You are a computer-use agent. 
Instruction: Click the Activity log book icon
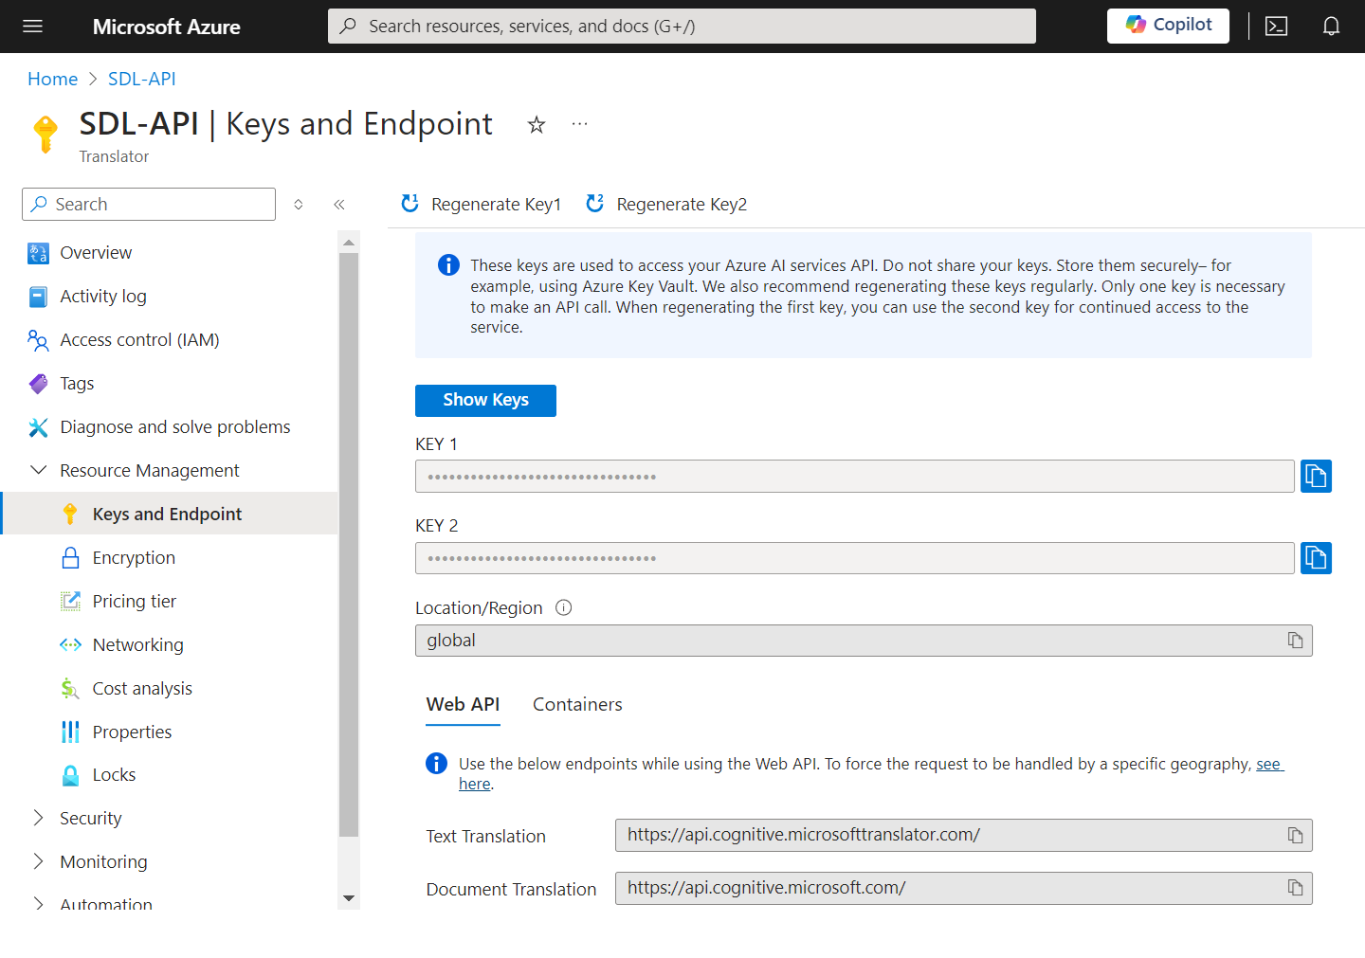pos(38,297)
